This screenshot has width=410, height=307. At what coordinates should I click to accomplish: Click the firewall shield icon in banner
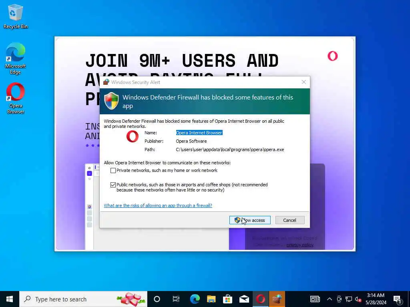[111, 101]
